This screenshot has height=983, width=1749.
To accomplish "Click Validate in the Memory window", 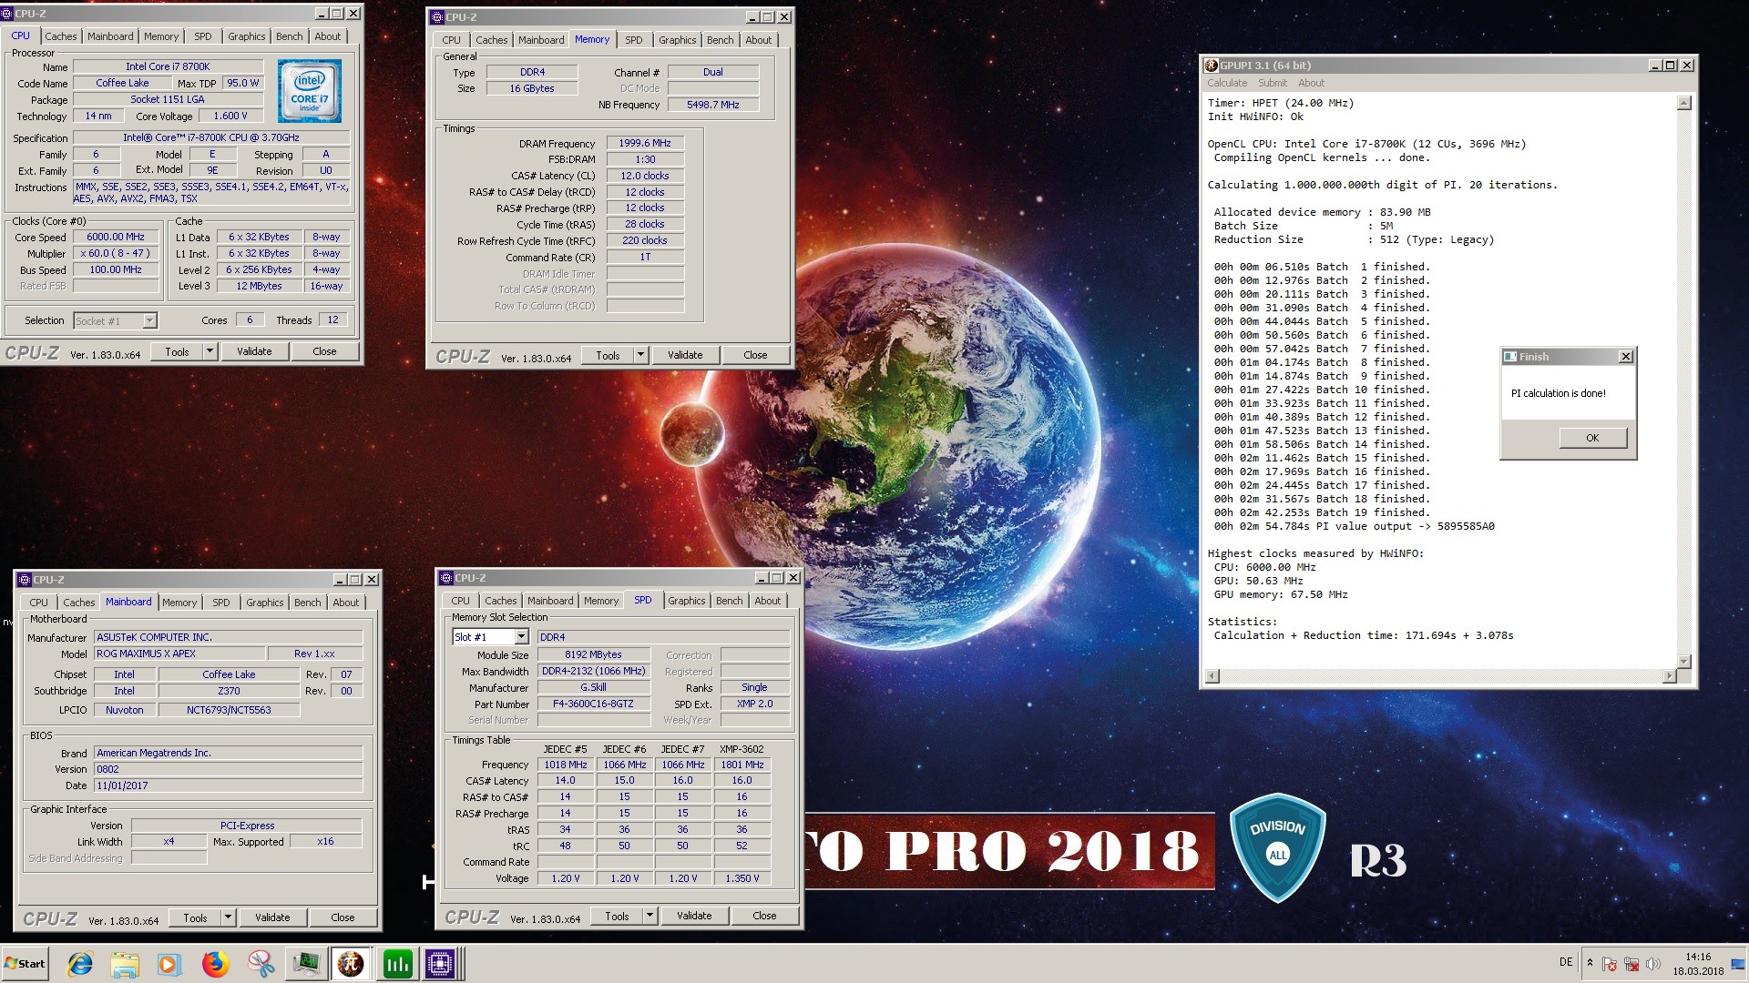I will 685,355.
